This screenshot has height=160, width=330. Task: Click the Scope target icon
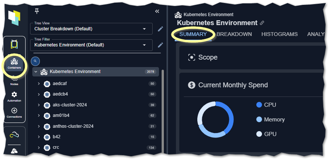[x=192, y=57]
